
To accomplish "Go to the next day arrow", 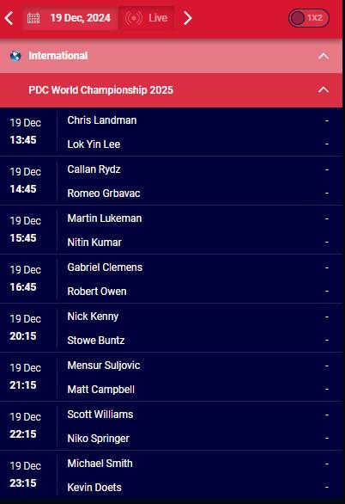I will coord(188,18).
